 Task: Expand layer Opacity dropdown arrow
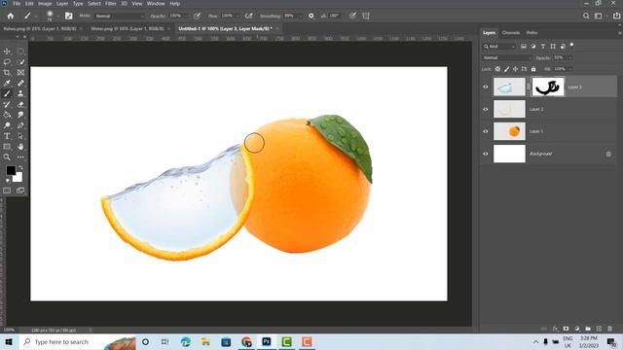coord(570,58)
